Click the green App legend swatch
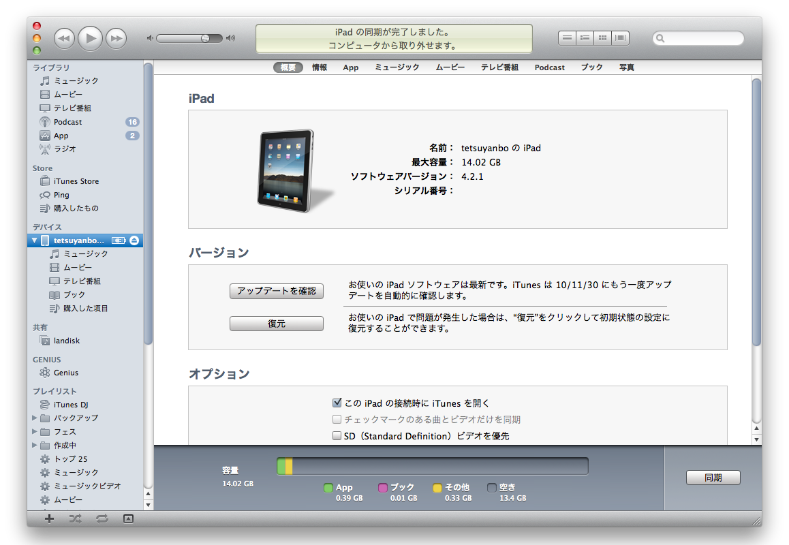 [x=328, y=488]
